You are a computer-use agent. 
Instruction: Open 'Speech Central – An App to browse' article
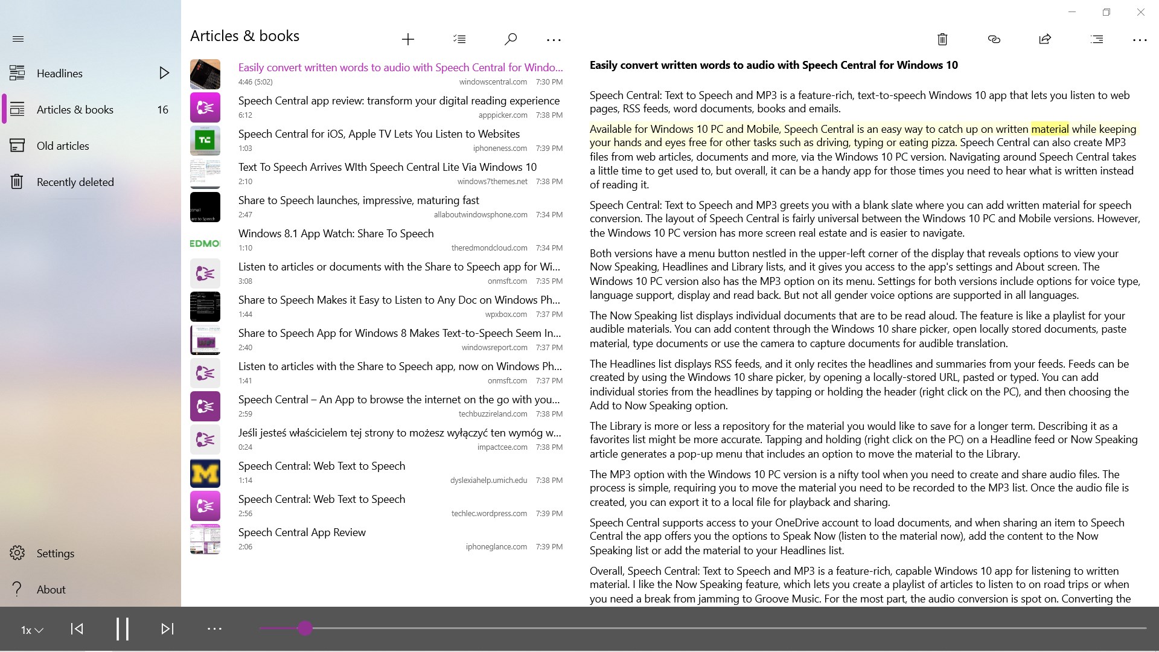(377, 406)
